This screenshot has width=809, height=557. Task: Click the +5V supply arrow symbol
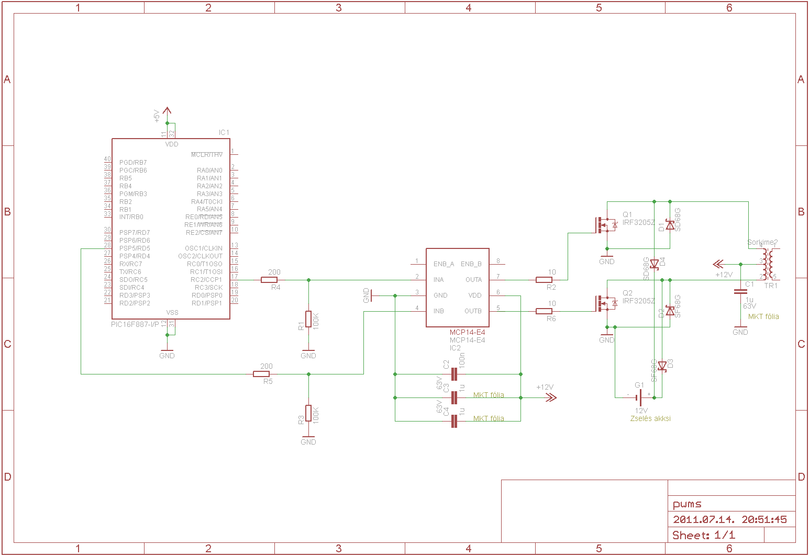tap(167, 111)
